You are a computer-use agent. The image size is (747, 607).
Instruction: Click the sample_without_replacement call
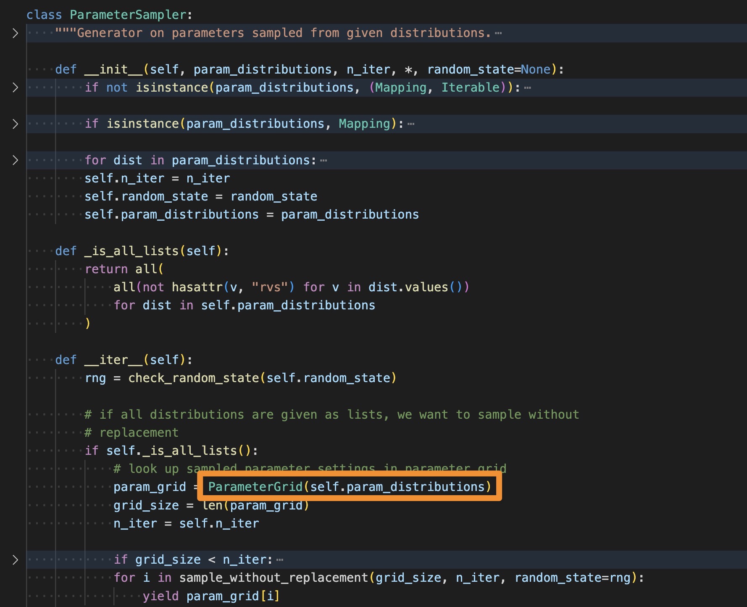[275, 578]
